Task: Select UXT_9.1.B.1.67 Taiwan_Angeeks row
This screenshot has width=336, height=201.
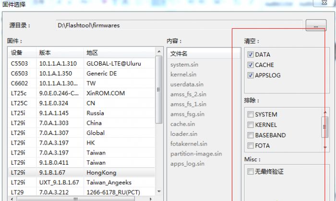Action: coord(81,182)
